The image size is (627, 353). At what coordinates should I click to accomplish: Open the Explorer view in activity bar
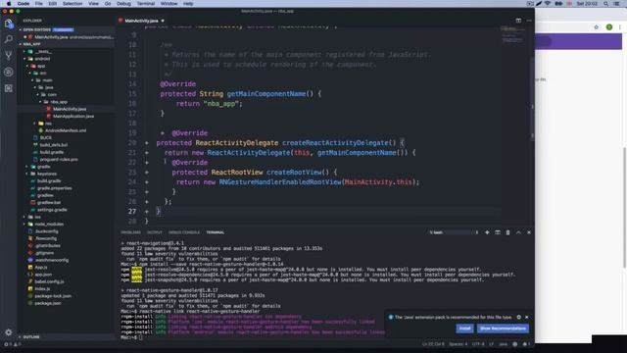(x=9, y=24)
